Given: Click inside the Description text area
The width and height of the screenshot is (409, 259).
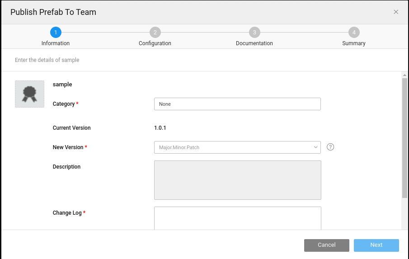Looking at the screenshot, I should 237,180.
